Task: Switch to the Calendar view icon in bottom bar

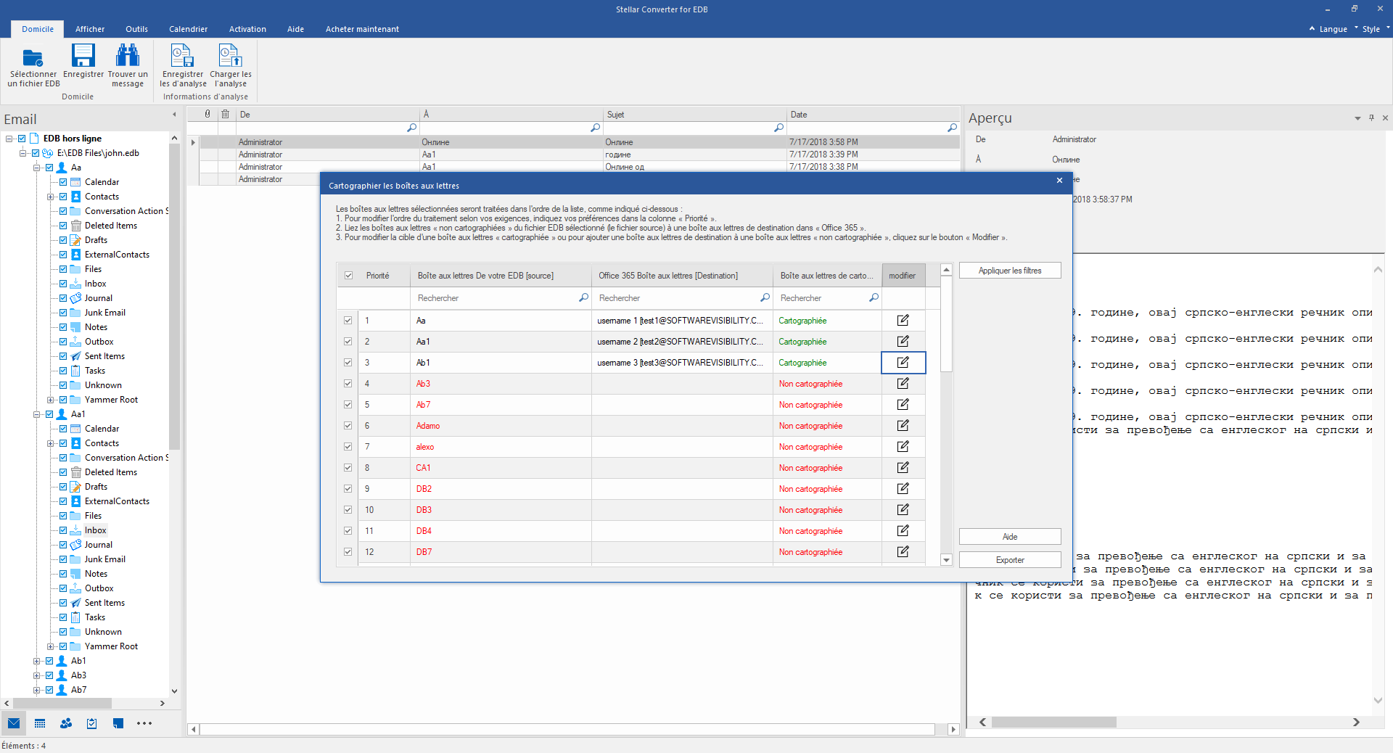Action: (x=40, y=723)
